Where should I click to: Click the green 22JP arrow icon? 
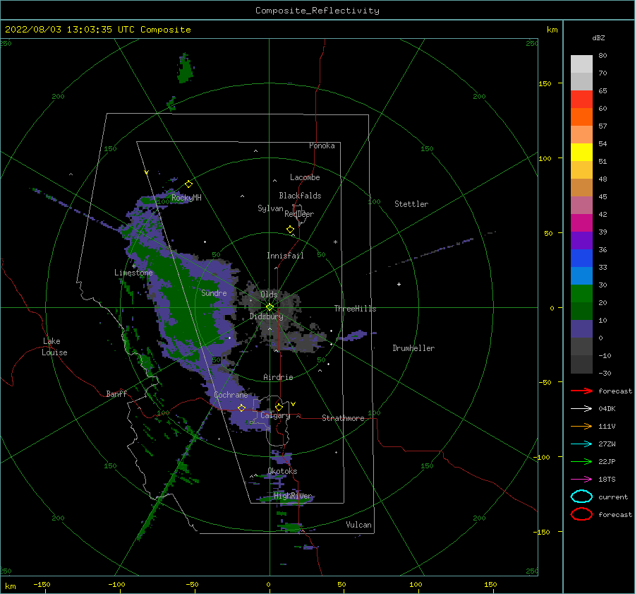(581, 461)
